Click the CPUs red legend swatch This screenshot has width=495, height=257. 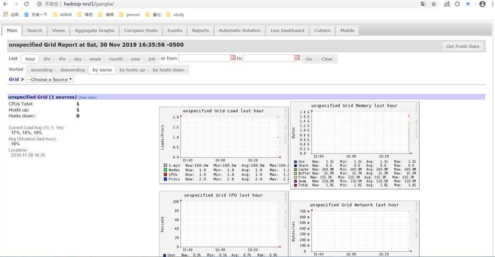[165, 174]
